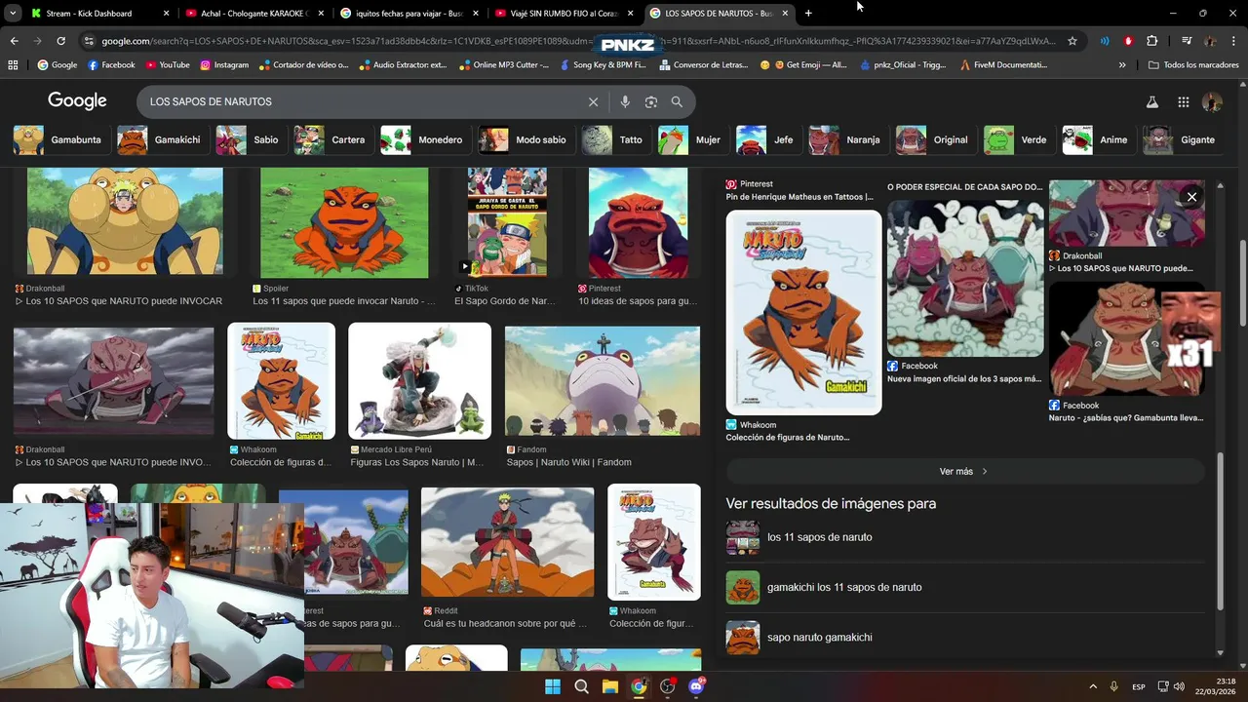Open Instagram bookmark

(224, 64)
